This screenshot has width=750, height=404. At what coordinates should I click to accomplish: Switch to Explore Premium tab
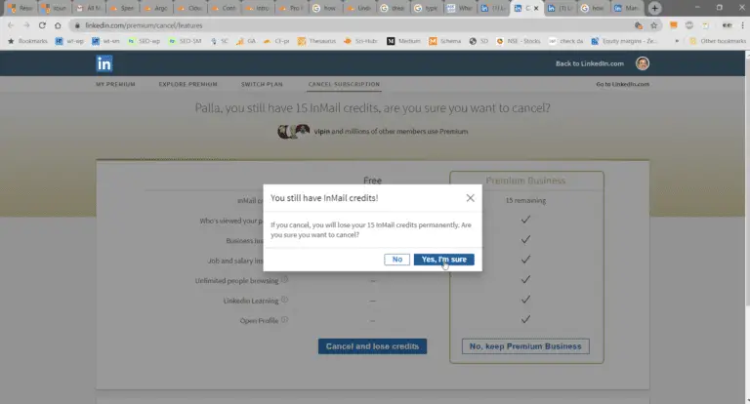pos(187,84)
